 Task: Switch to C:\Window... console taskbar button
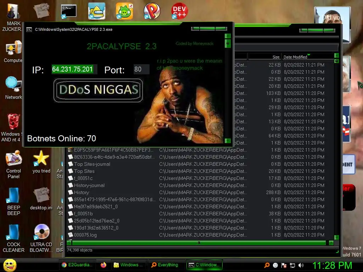(x=205, y=265)
